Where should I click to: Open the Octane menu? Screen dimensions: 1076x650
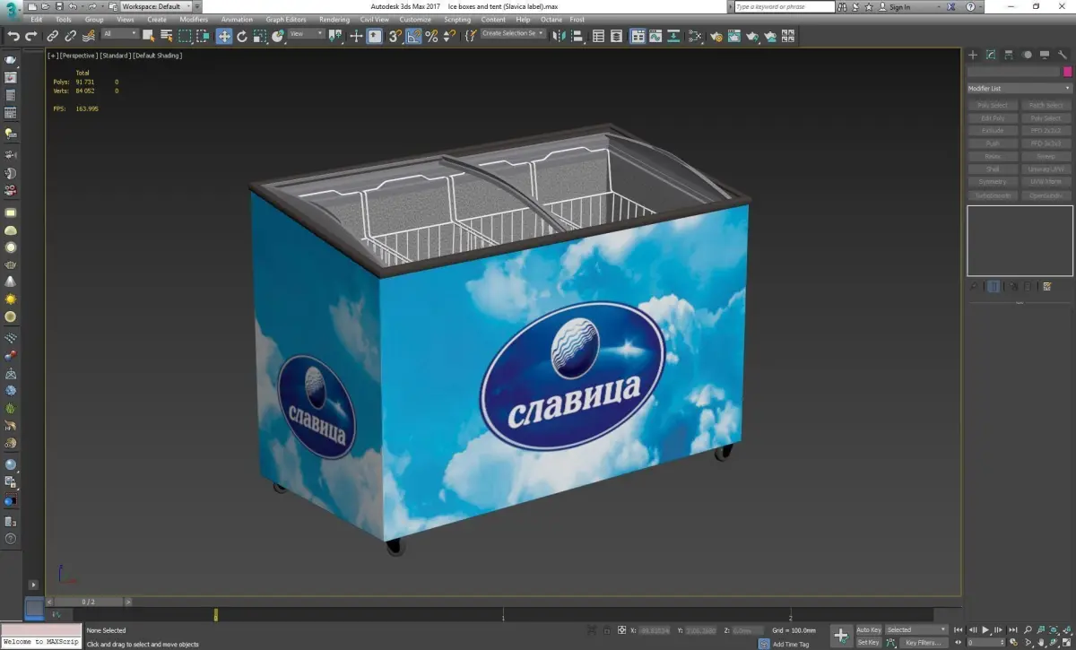(x=551, y=19)
